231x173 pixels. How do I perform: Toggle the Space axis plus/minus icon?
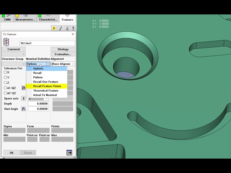pos(23,98)
